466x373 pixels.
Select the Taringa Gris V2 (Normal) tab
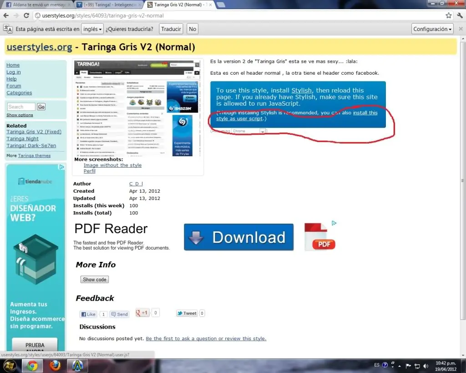point(179,5)
